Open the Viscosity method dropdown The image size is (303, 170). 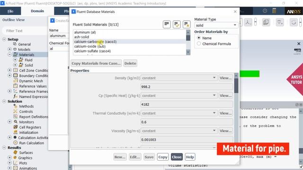click(x=179, y=131)
